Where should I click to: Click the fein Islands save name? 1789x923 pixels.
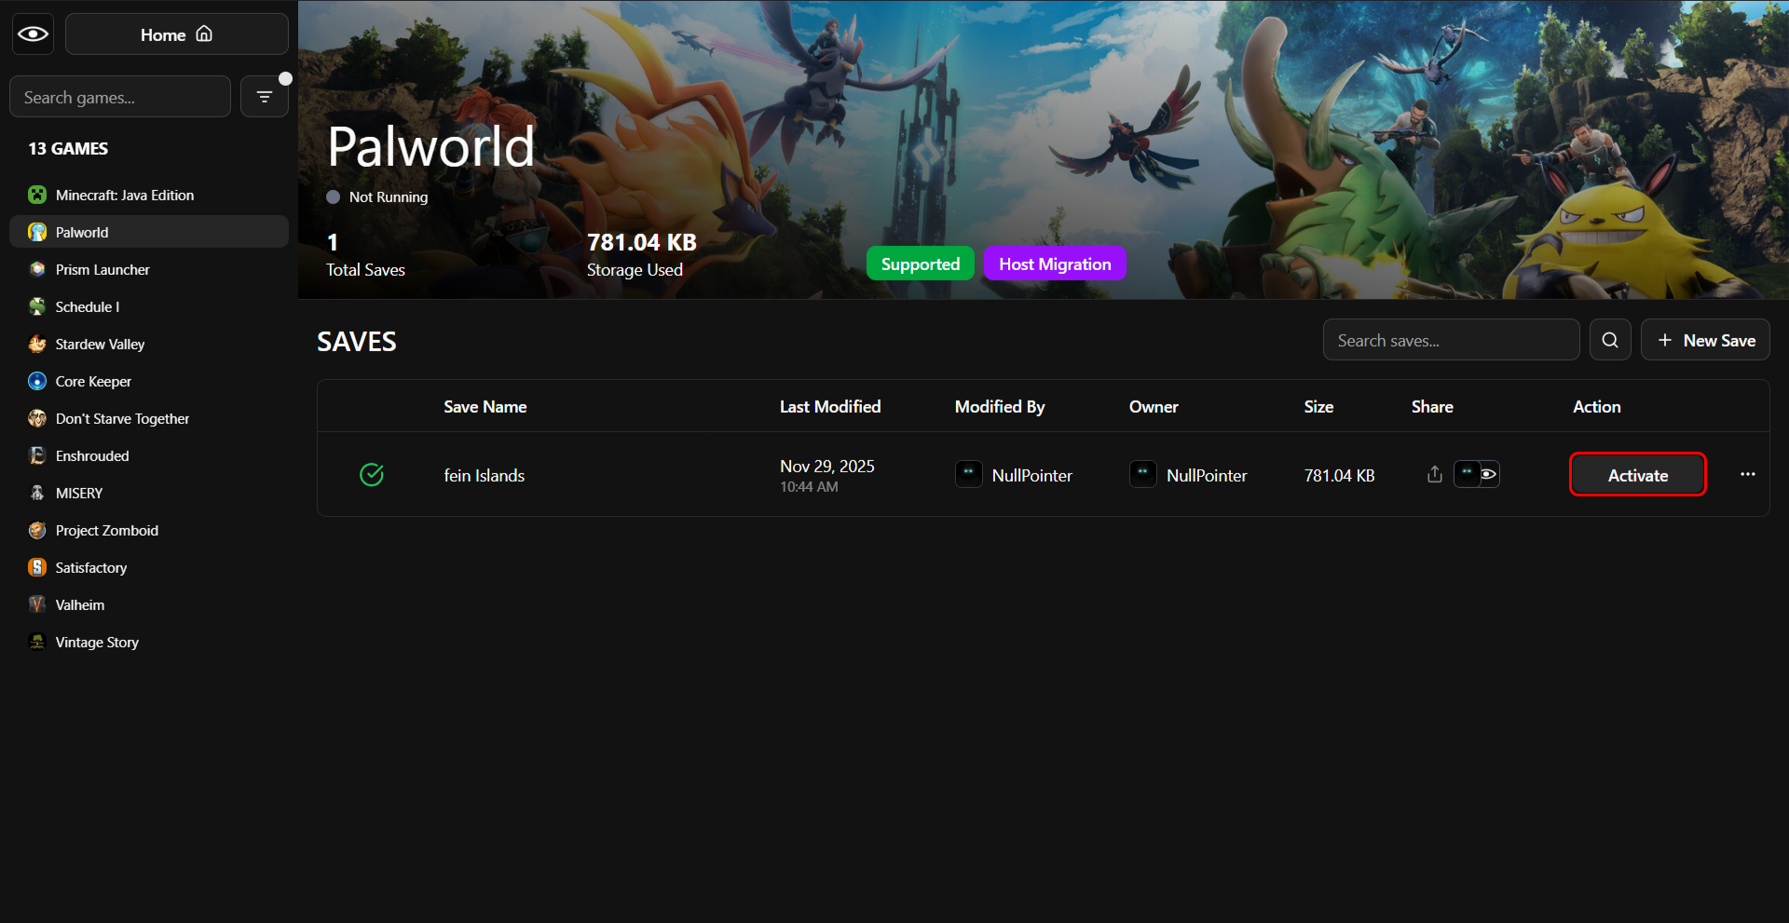[x=485, y=475]
